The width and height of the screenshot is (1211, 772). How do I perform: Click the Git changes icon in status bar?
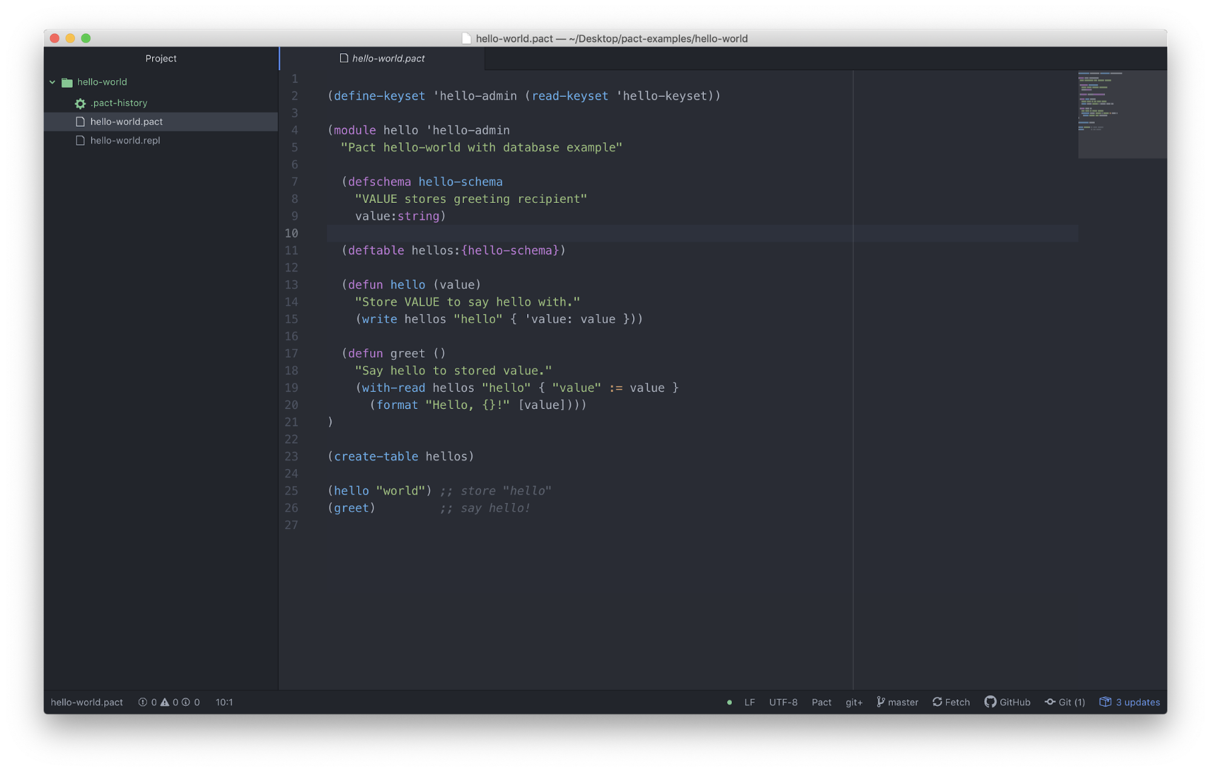coord(1069,701)
